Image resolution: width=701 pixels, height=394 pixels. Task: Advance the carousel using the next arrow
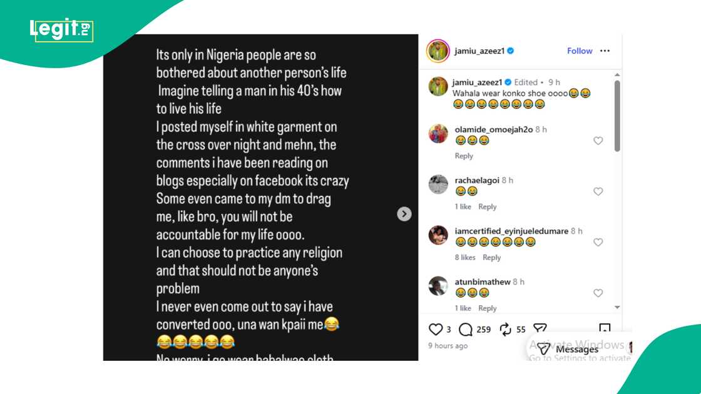[x=404, y=214]
